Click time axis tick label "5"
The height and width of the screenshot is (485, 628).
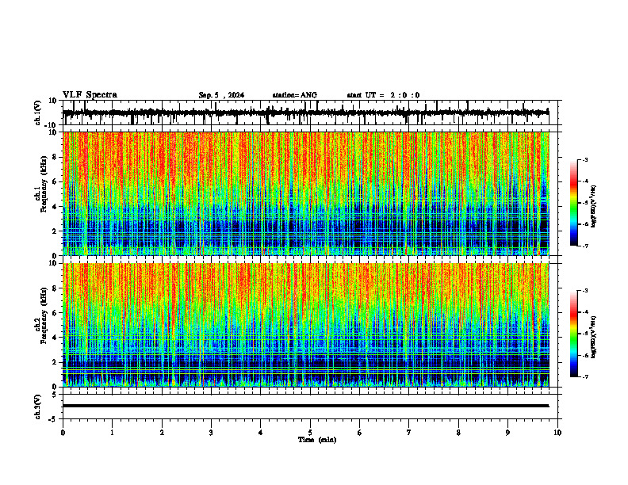coord(310,433)
